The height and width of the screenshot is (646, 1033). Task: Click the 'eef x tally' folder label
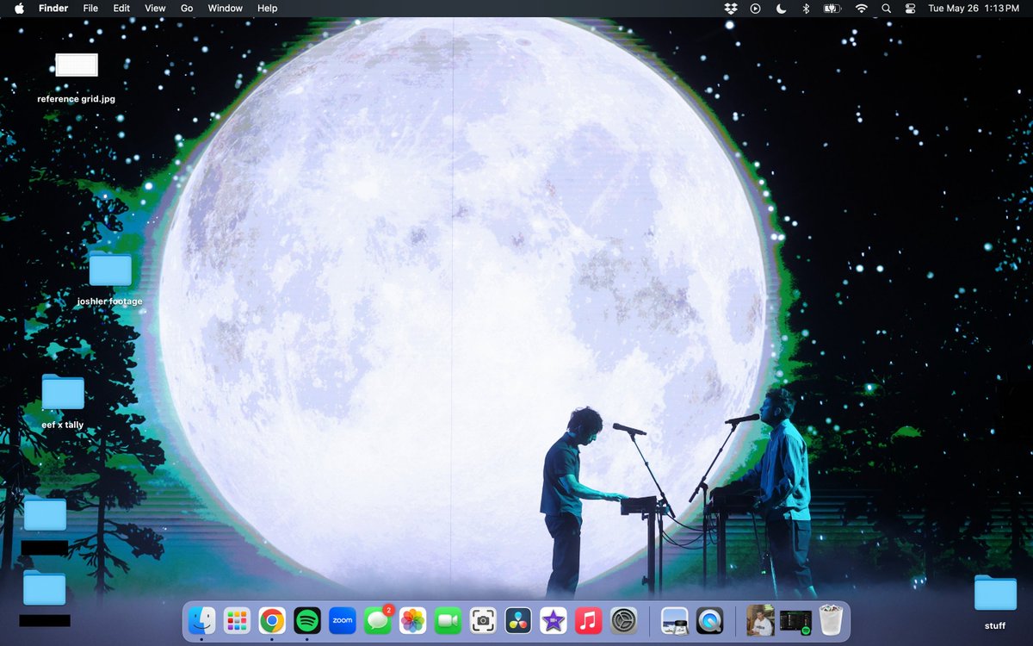click(63, 425)
